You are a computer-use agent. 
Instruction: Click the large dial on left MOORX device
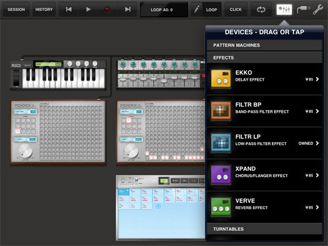pyautogui.click(x=25, y=151)
